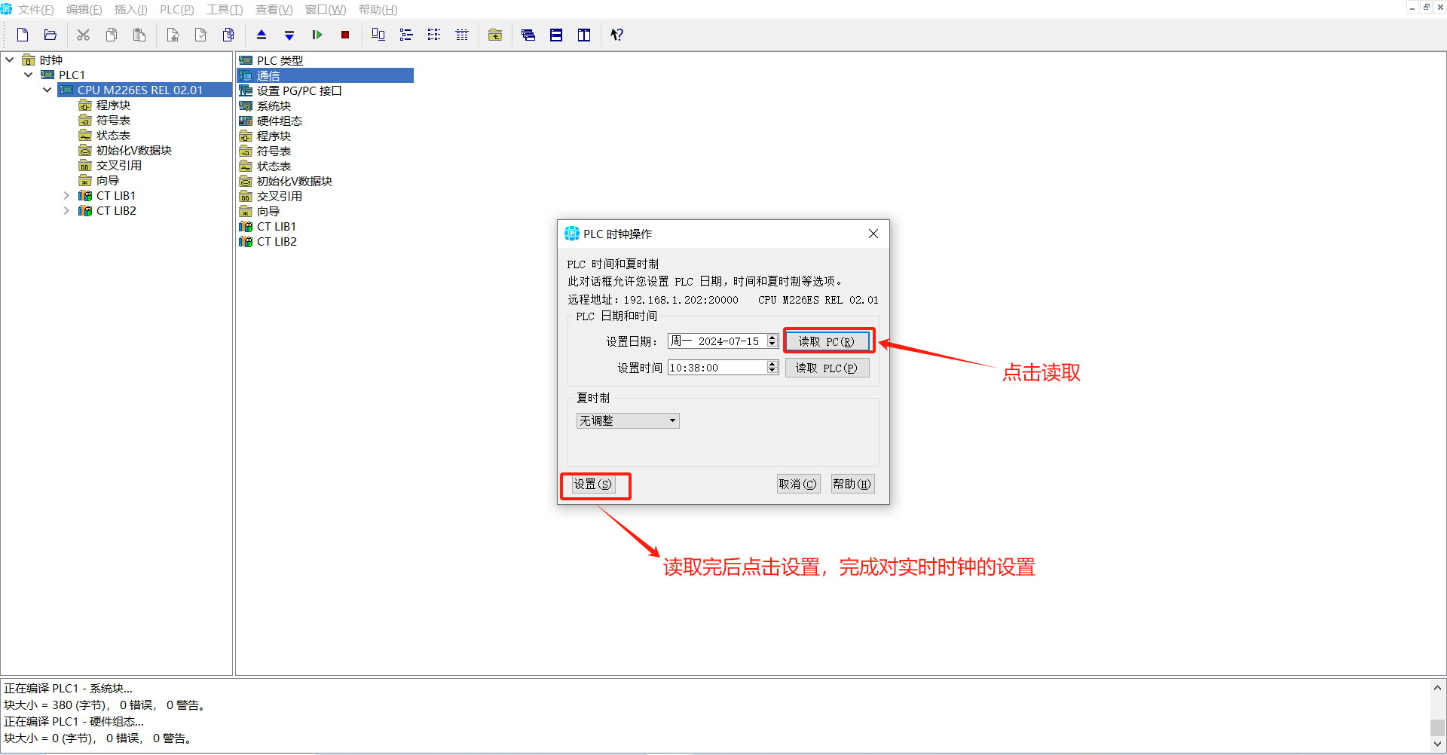The height and width of the screenshot is (755, 1447).
Task: Copy using the copy toolbar icon
Action: [x=112, y=35]
